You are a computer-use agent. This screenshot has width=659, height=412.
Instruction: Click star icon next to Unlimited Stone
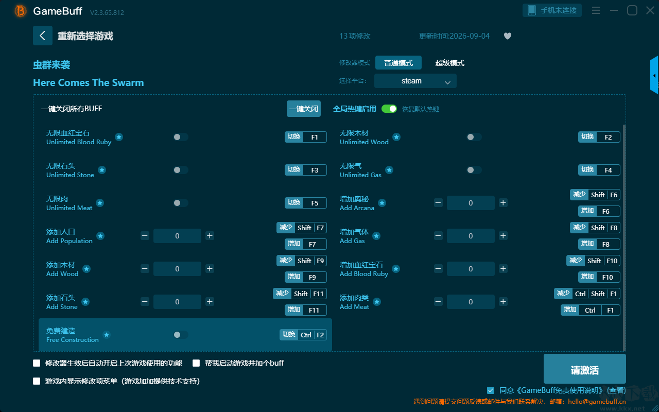[102, 170]
